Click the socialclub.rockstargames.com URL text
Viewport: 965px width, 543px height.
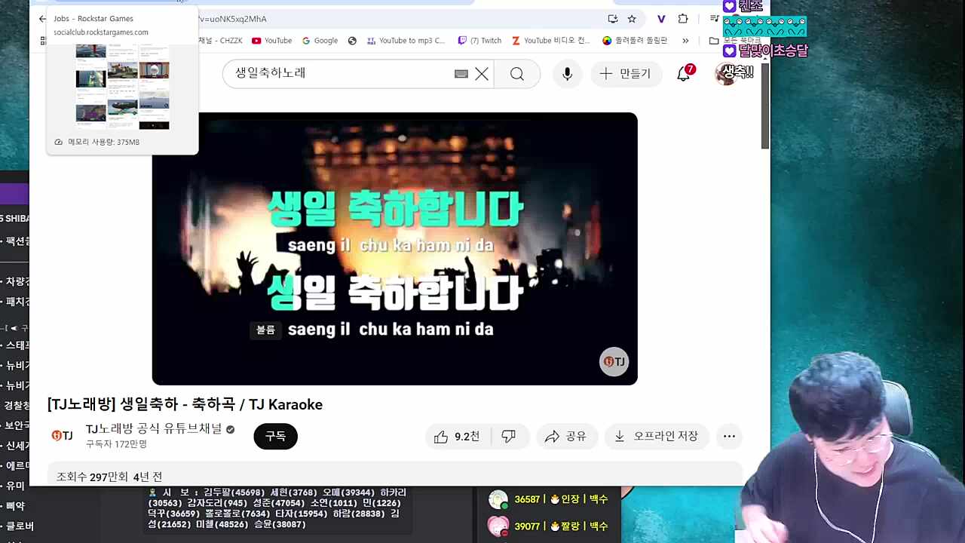tap(101, 32)
